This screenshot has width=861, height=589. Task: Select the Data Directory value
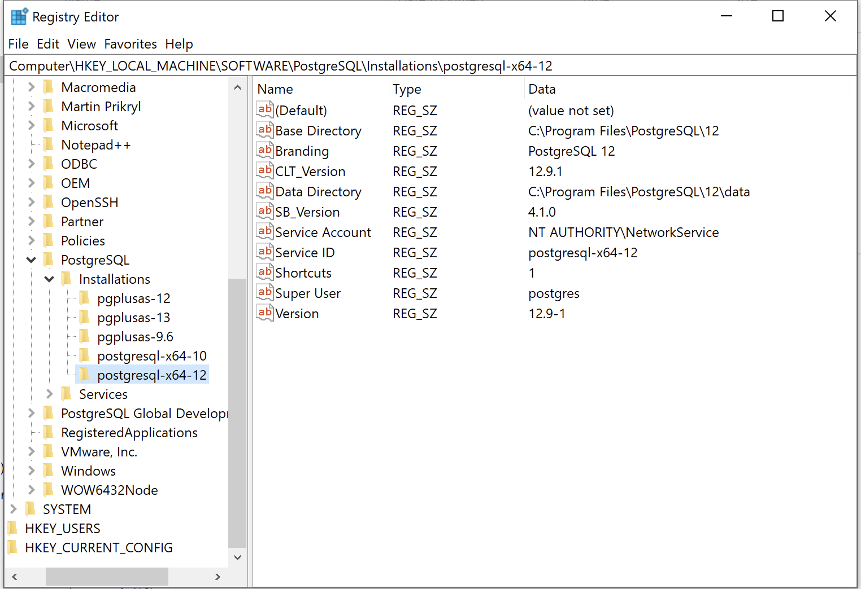point(318,192)
